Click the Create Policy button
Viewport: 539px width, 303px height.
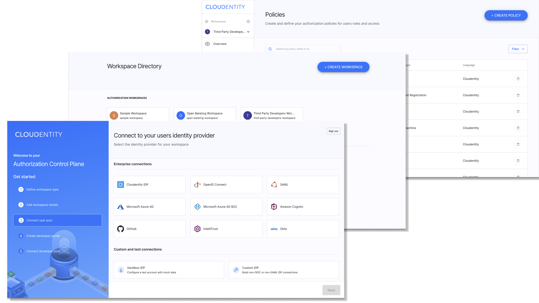point(506,15)
